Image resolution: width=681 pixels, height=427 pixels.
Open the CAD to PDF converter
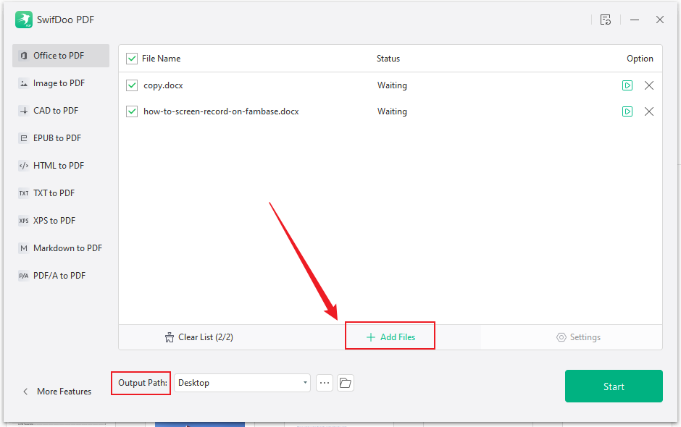coord(60,110)
